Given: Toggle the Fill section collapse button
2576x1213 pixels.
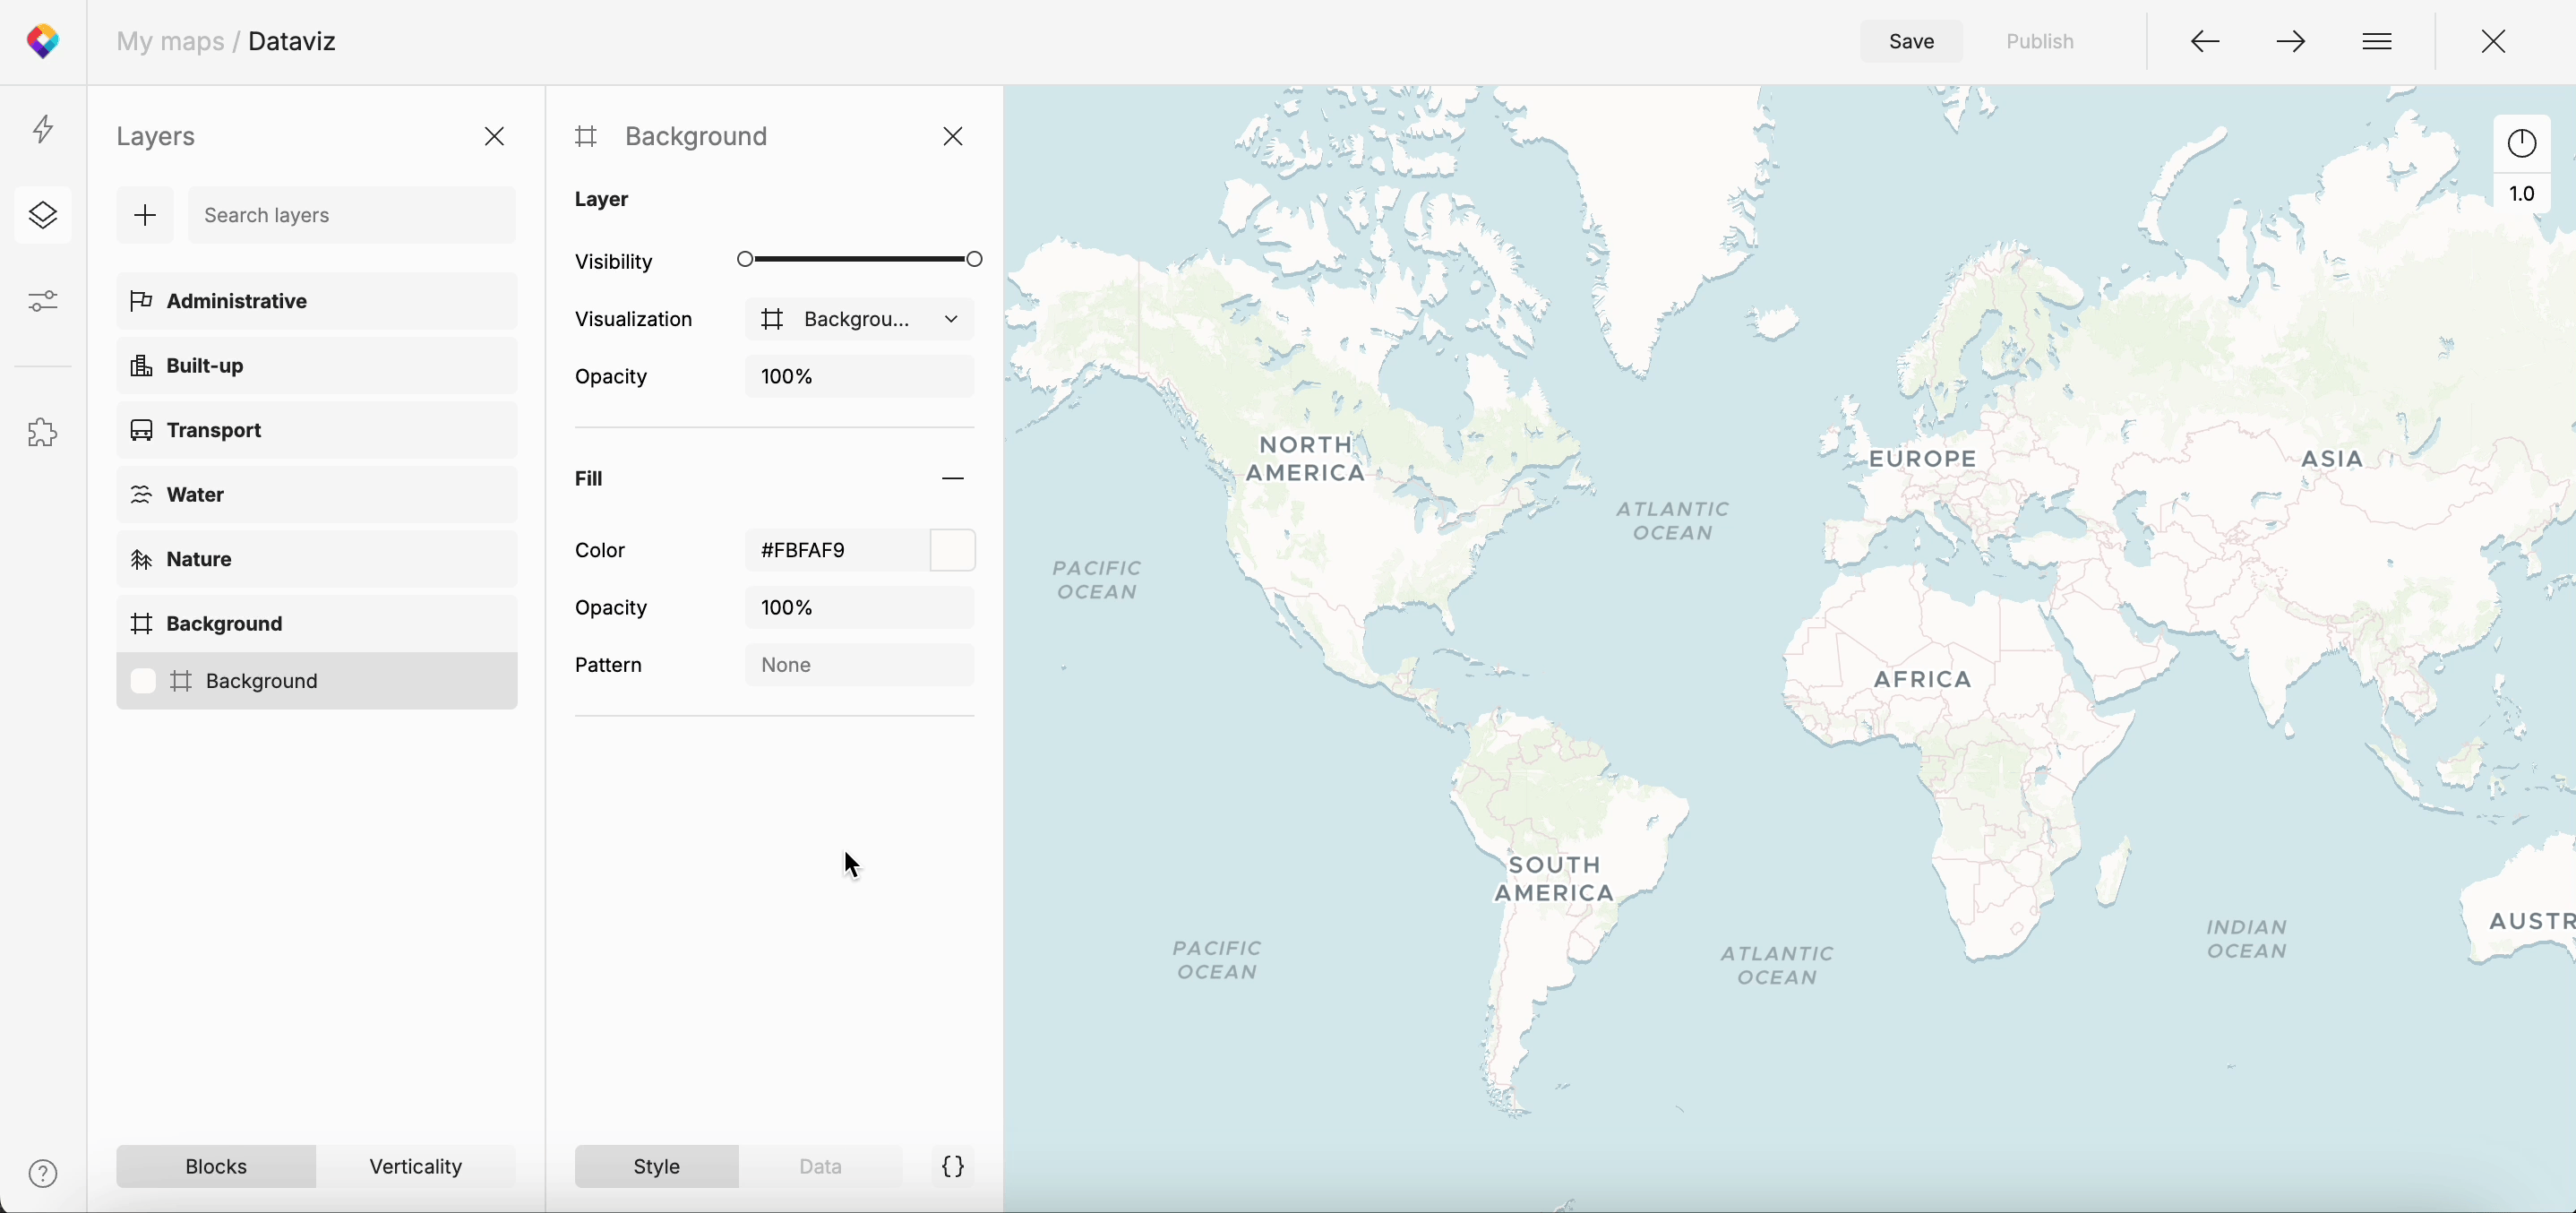Looking at the screenshot, I should coord(953,478).
